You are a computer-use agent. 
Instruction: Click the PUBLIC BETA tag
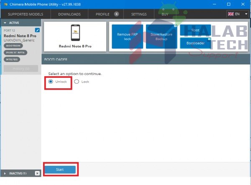[15, 53]
